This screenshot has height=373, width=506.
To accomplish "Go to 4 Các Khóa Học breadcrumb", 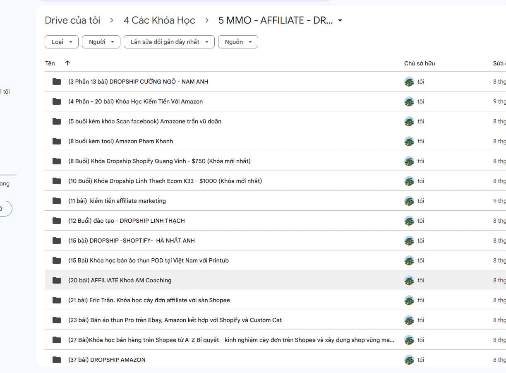I will point(159,20).
